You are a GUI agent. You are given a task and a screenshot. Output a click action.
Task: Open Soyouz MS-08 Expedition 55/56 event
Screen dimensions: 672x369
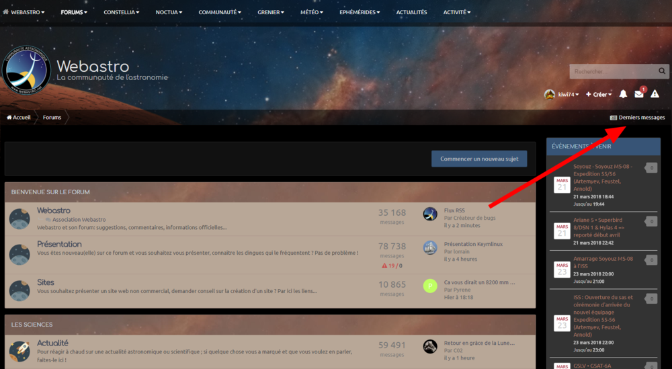(x=603, y=177)
